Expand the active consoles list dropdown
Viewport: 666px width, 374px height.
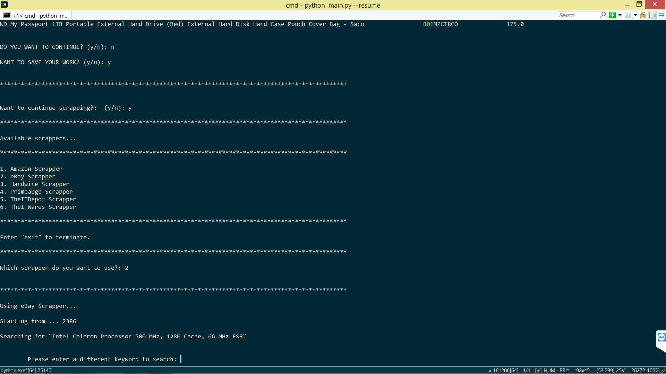coord(635,15)
